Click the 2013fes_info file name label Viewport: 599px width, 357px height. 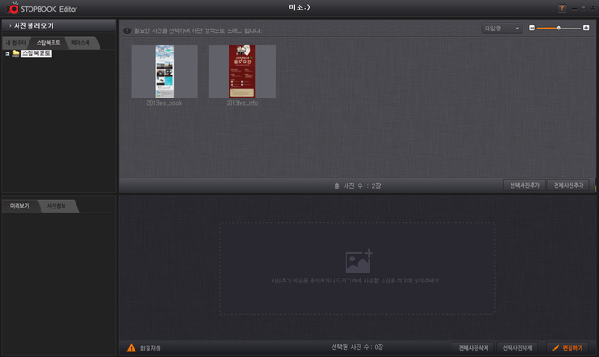pos(242,103)
